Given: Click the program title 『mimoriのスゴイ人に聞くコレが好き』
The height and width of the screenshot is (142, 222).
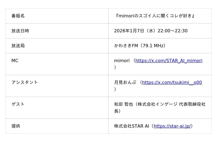Looking at the screenshot, I should click(x=155, y=16).
